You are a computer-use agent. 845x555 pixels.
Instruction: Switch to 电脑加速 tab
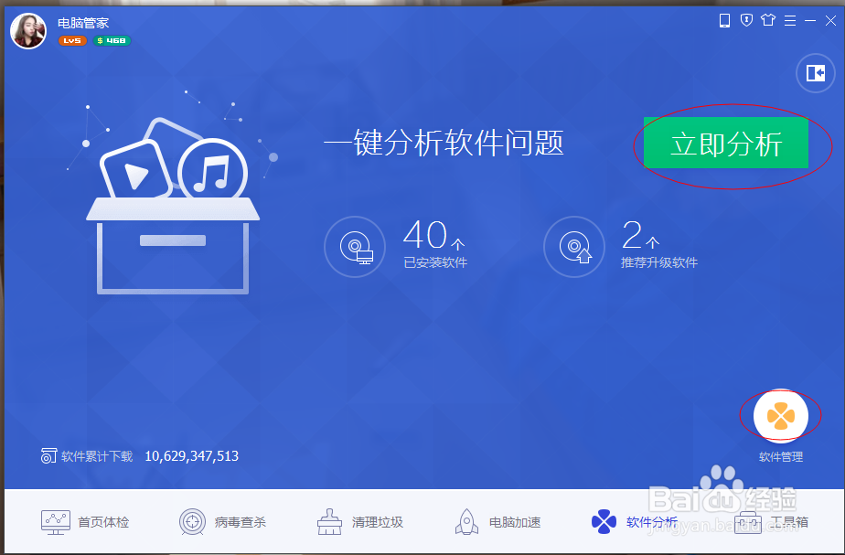coord(497,522)
